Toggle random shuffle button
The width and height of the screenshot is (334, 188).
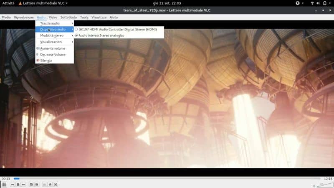pyautogui.click(x=56, y=184)
